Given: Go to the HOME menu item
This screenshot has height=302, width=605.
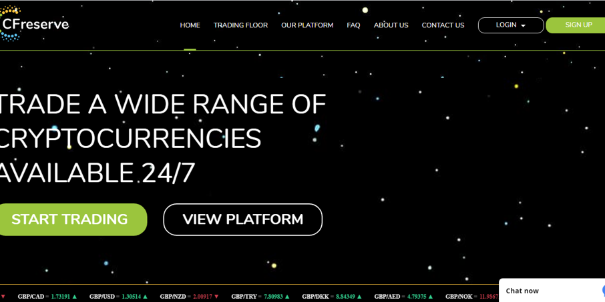Looking at the screenshot, I should (190, 25).
